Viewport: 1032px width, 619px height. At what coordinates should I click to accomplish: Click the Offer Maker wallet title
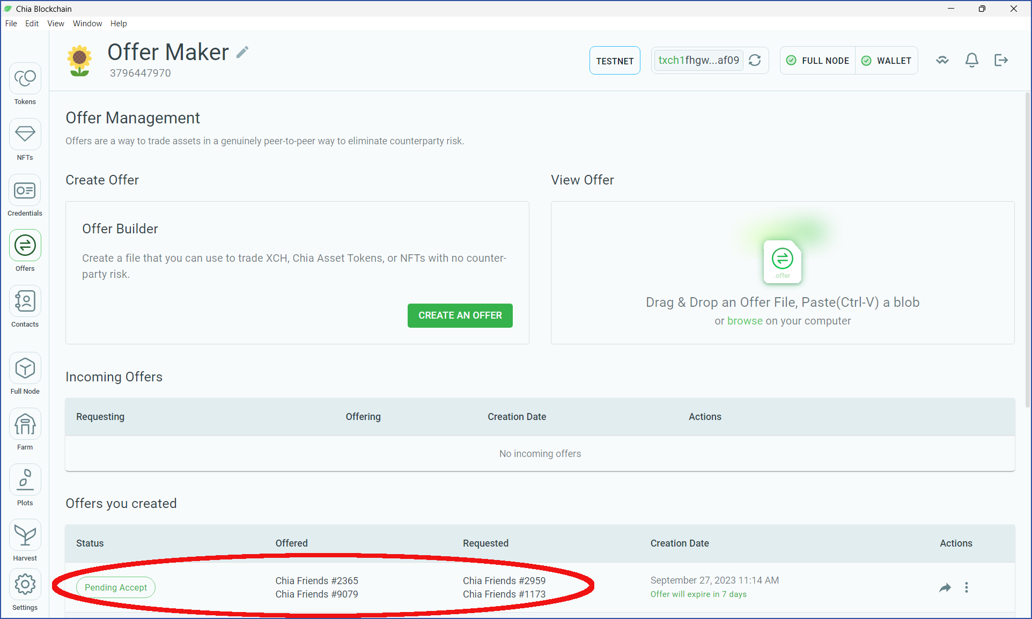pyautogui.click(x=168, y=52)
